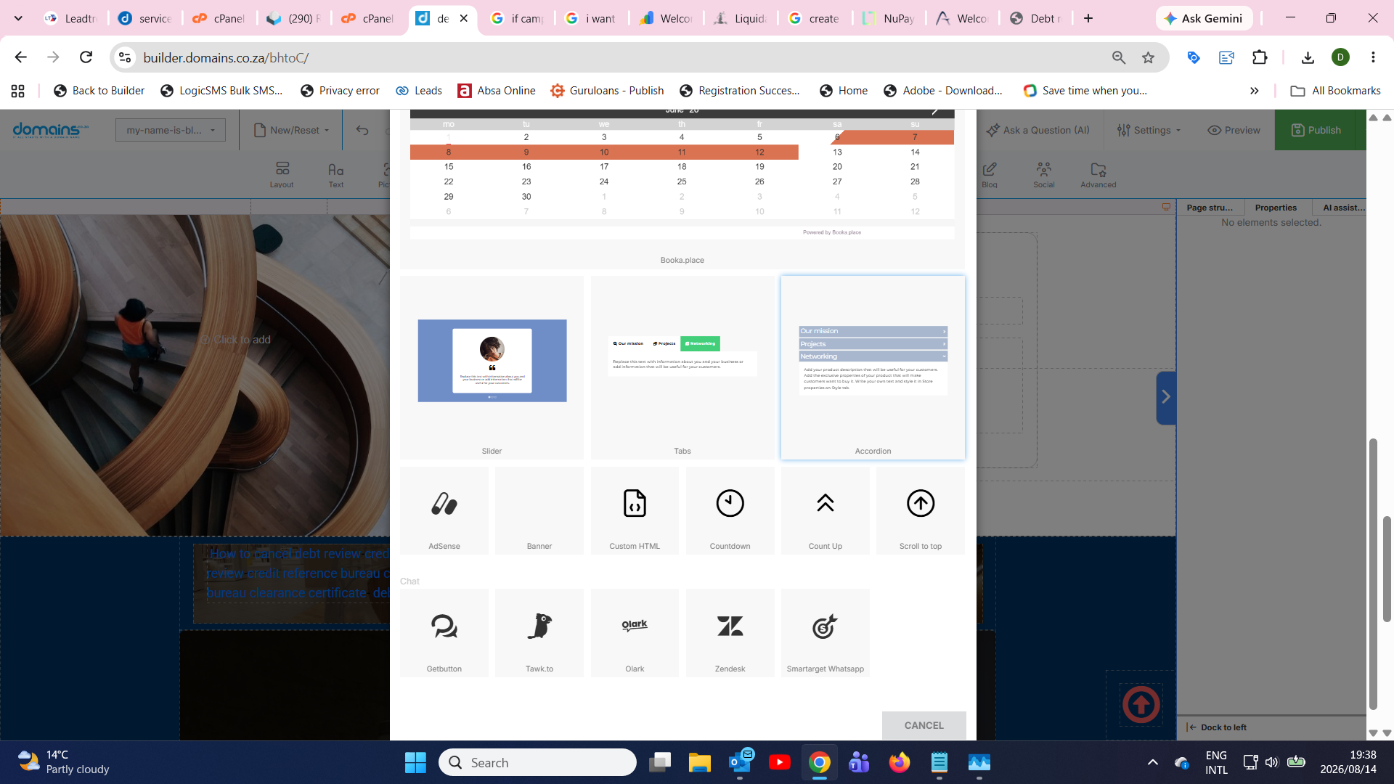Cancel the element picker dialog
This screenshot has width=1394, height=784.
pos(924,725)
